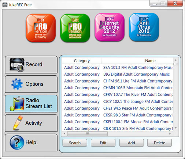Click the Delete button
The height and width of the screenshot is (159, 185).
pyautogui.click(x=159, y=143)
